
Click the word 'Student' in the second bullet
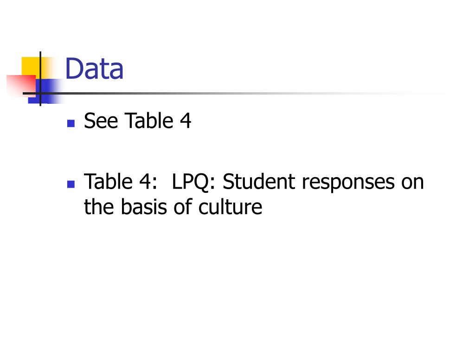pos(259,182)
